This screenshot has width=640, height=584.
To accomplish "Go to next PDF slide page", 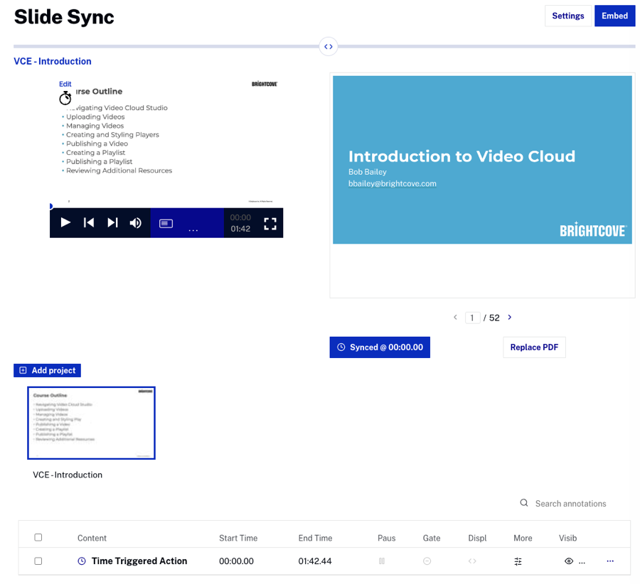I will [x=510, y=318].
